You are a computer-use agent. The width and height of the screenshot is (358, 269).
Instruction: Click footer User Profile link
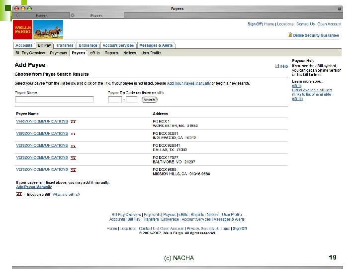232,215
